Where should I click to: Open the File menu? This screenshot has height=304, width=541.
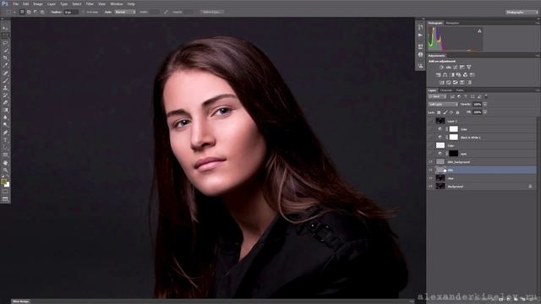[15, 3]
